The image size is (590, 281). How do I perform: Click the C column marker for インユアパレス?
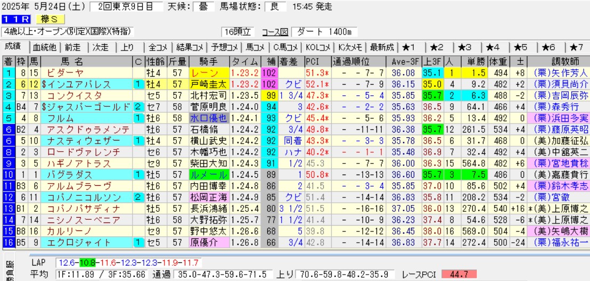(138, 84)
